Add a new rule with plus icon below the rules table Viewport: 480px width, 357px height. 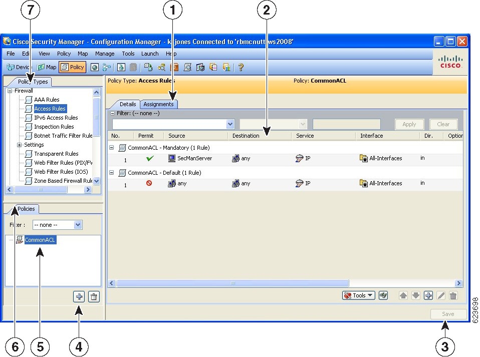[428, 295]
